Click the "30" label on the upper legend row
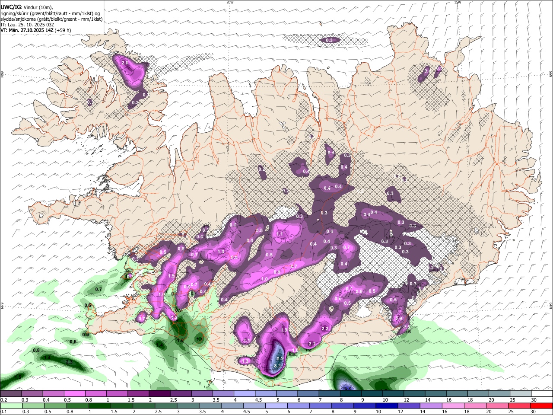The height and width of the screenshot is (415, 553). point(534,400)
